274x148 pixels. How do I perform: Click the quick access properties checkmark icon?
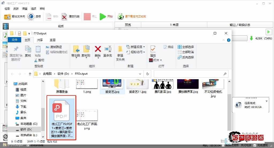click(x=19, y=33)
